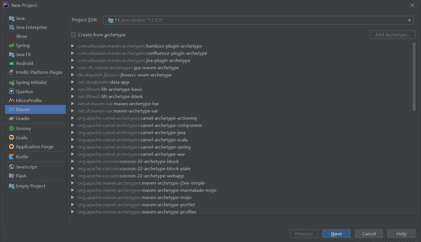Click the IntelliJ Platform Plugin icon
Viewport: 421px width, 242px height.
pyautogui.click(x=12, y=72)
